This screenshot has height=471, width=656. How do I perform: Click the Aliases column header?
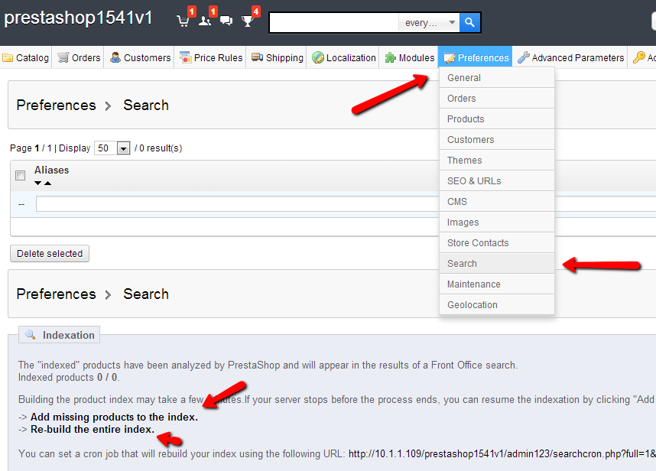click(x=51, y=171)
